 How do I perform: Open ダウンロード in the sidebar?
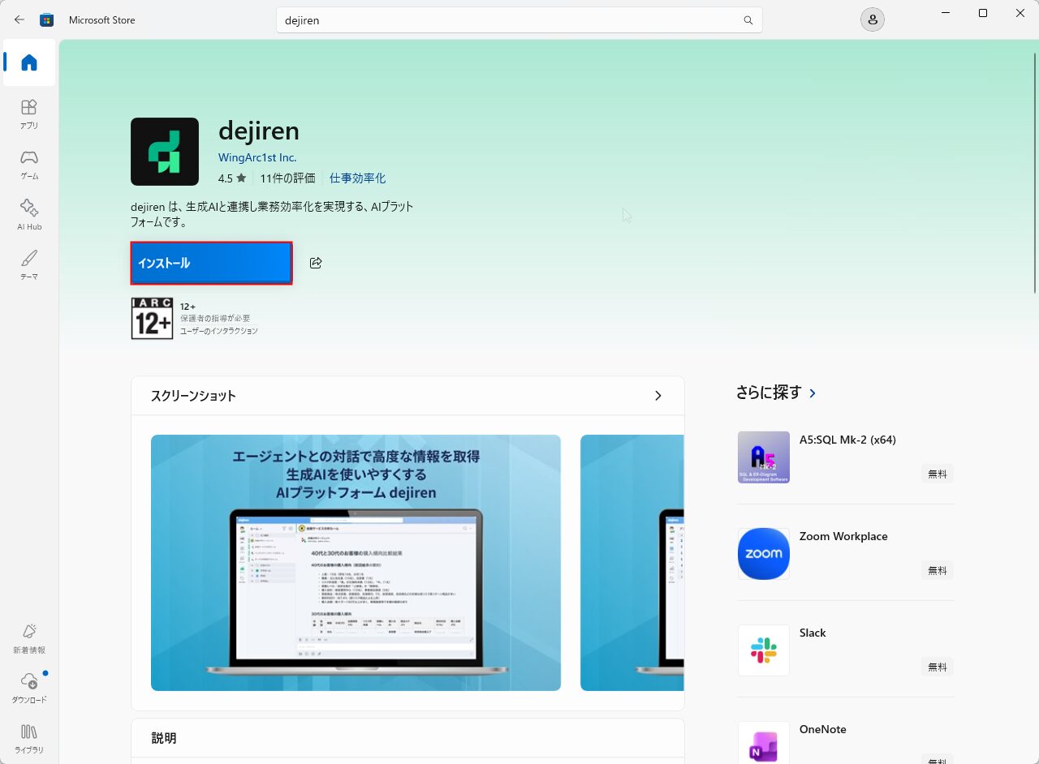29,688
